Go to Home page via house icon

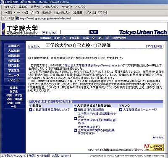[37, 13]
